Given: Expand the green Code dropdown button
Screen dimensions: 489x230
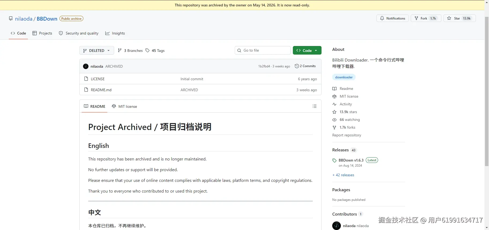Looking at the screenshot, I should (x=307, y=50).
